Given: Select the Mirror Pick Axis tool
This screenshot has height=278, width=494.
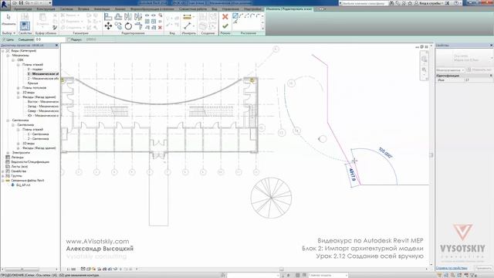Looking at the screenshot, I should click(x=128, y=16).
